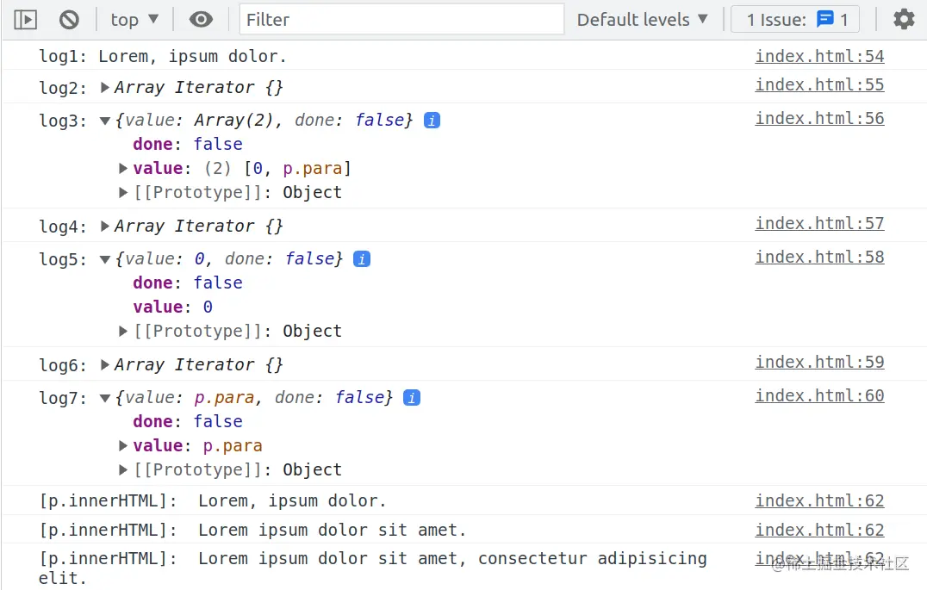Expand the log2 Array Iterator object

[x=105, y=87]
